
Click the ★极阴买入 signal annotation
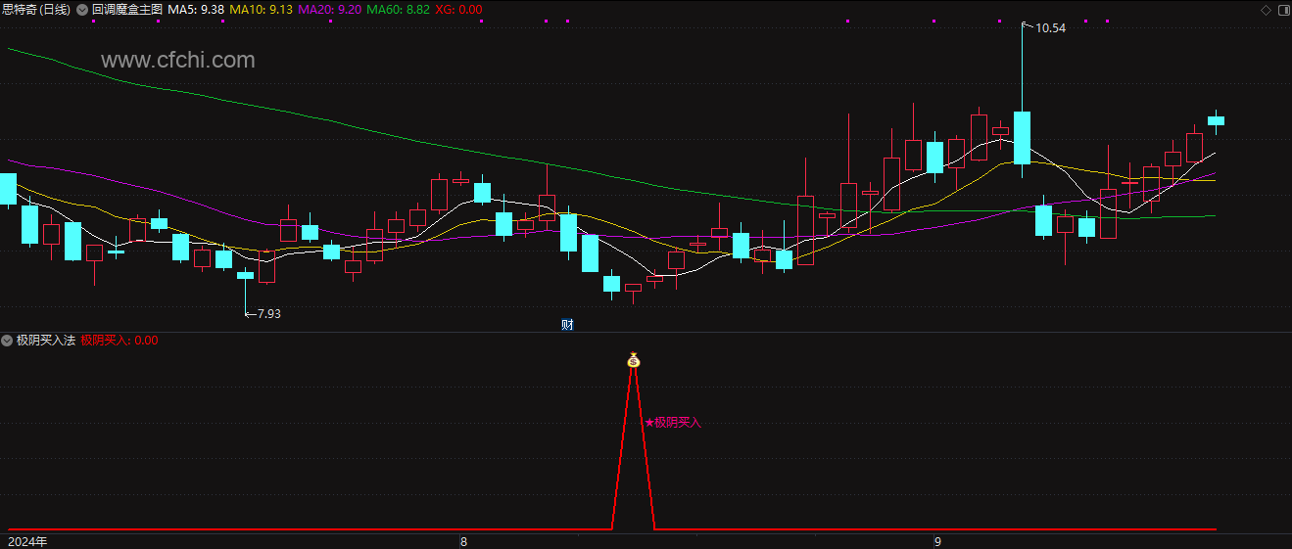point(673,423)
